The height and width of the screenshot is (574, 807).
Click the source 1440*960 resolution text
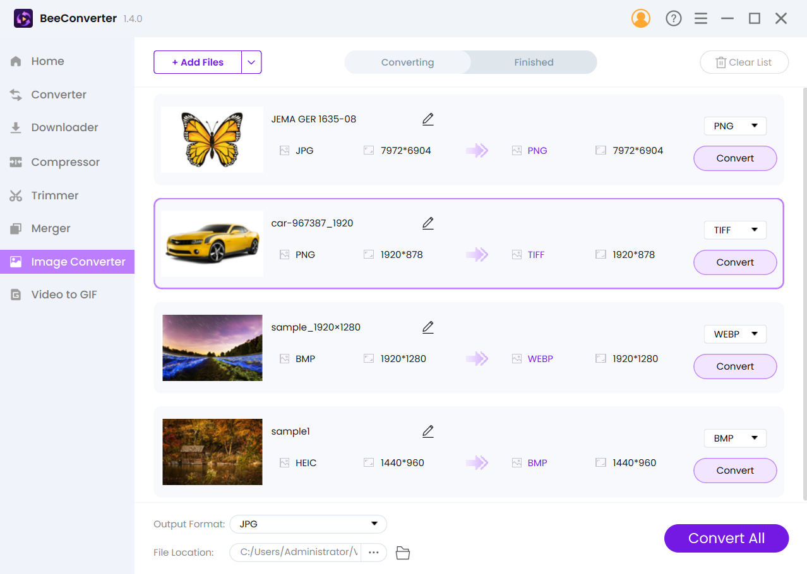click(402, 463)
